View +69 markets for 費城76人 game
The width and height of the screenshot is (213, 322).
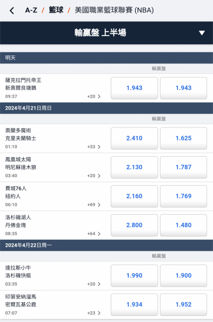click(93, 205)
